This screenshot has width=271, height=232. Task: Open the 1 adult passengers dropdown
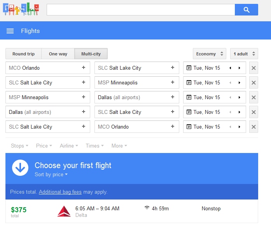point(244,54)
